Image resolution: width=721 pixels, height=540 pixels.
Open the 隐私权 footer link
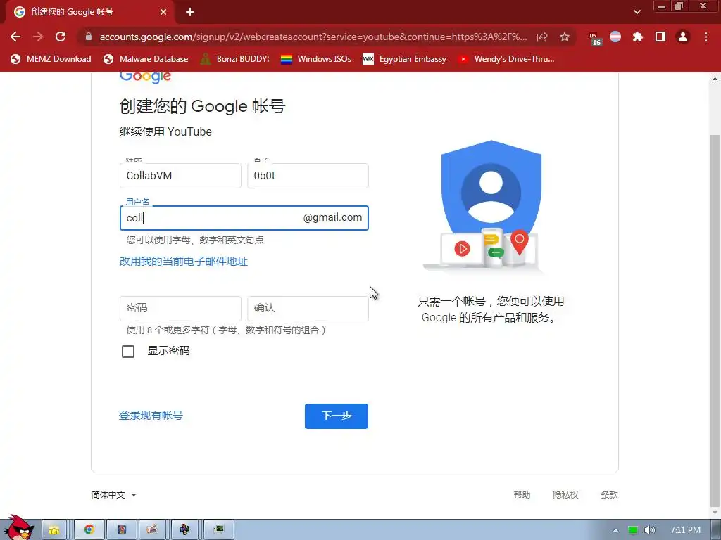coord(565,494)
